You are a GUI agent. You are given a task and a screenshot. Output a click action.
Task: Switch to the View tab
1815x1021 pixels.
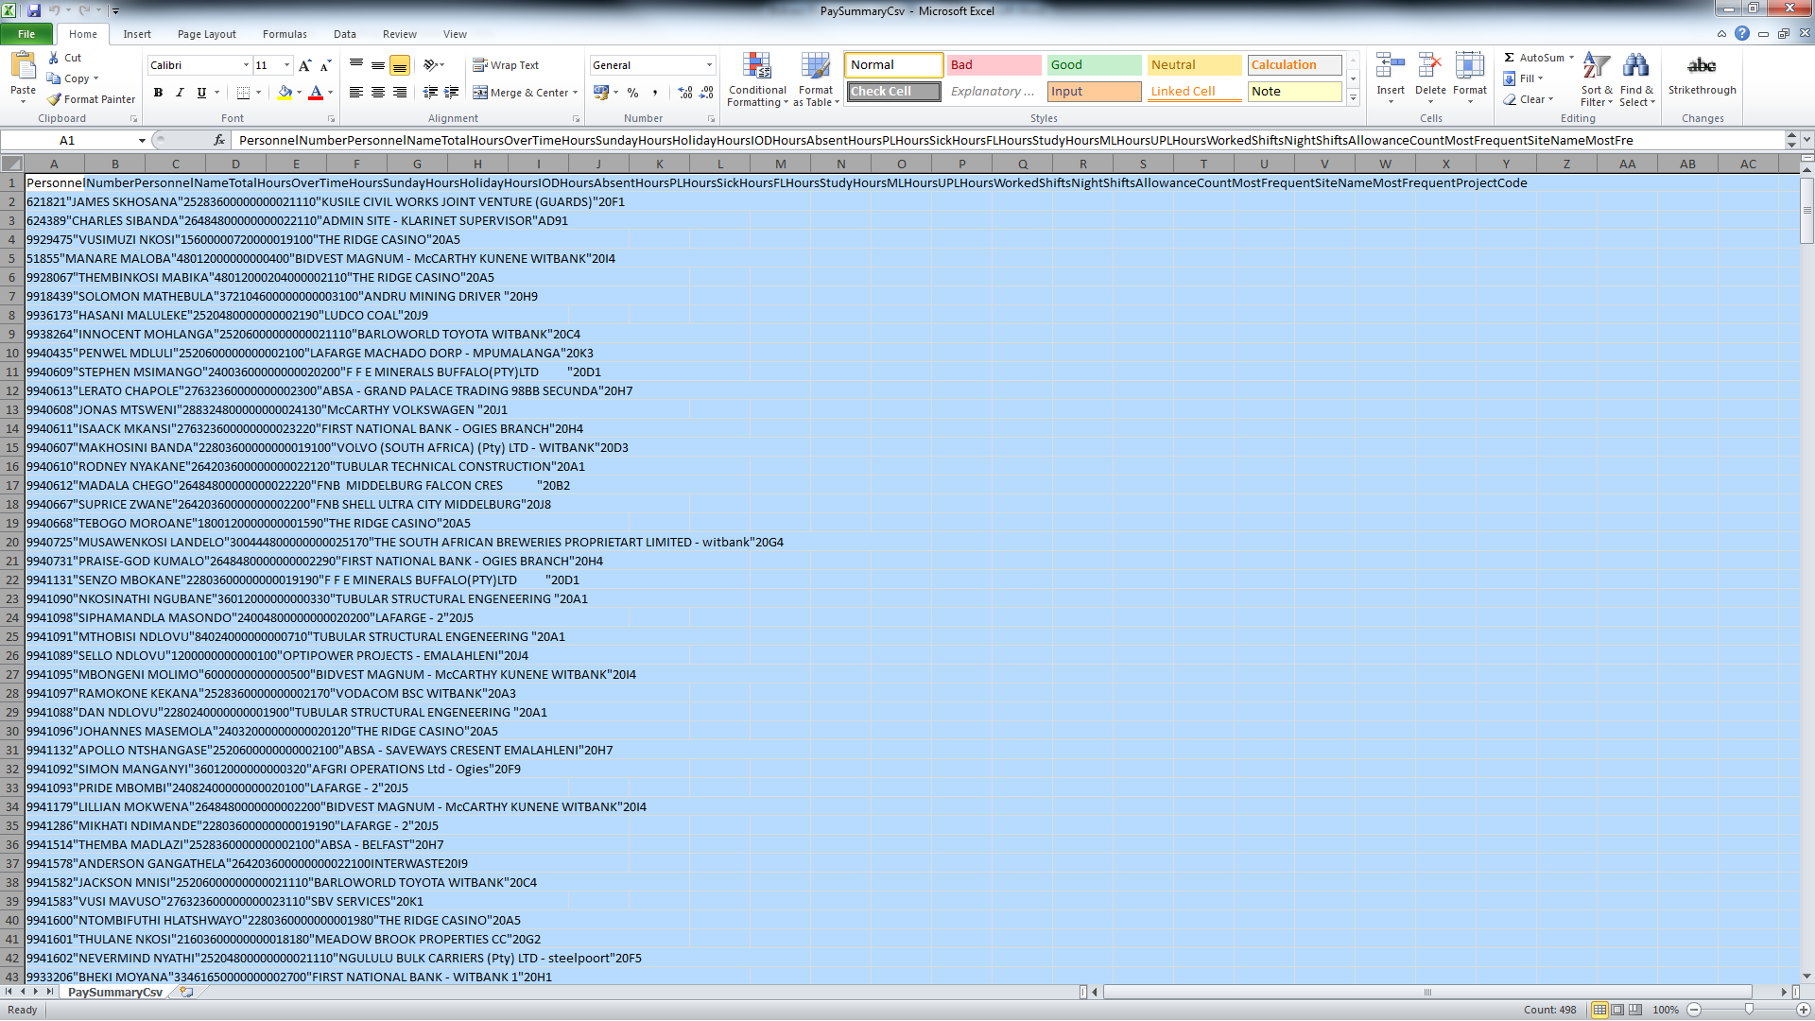pos(455,34)
